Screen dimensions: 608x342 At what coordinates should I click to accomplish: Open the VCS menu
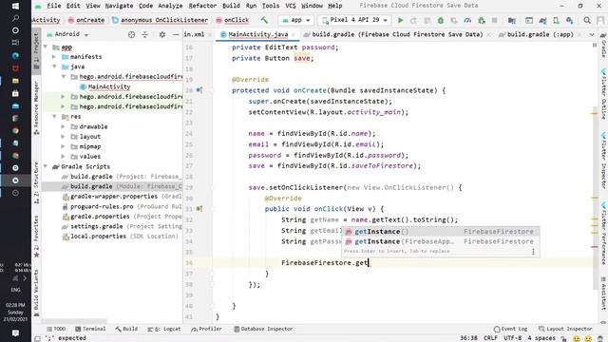point(290,6)
